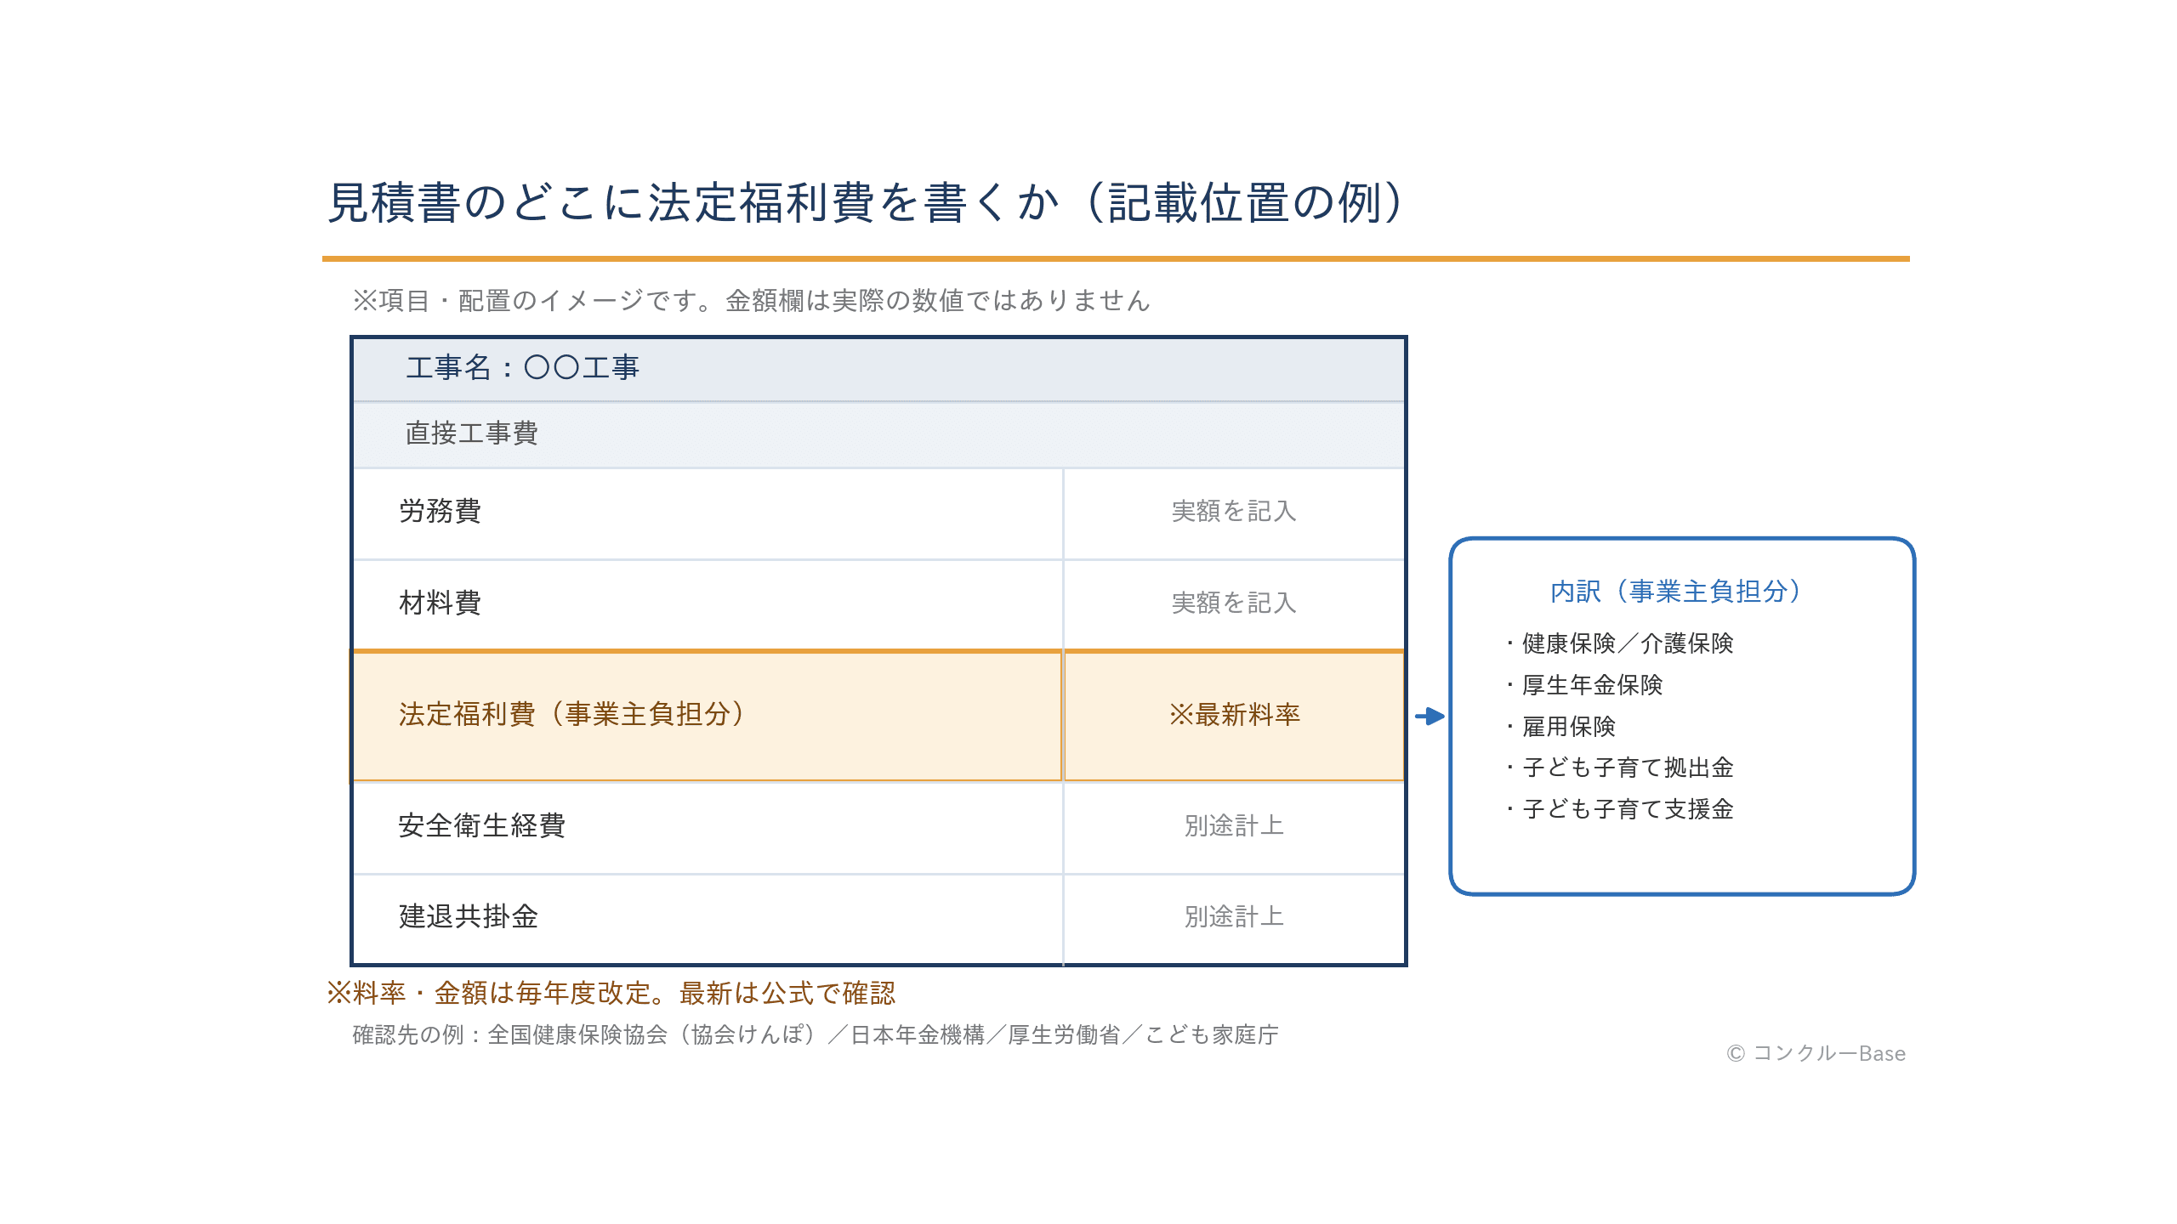Screen dimensions: 2177x1224
Task: Click the 労務費 cell
Action: 708,513
